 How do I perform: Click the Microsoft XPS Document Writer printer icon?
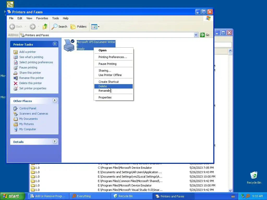tap(69, 45)
